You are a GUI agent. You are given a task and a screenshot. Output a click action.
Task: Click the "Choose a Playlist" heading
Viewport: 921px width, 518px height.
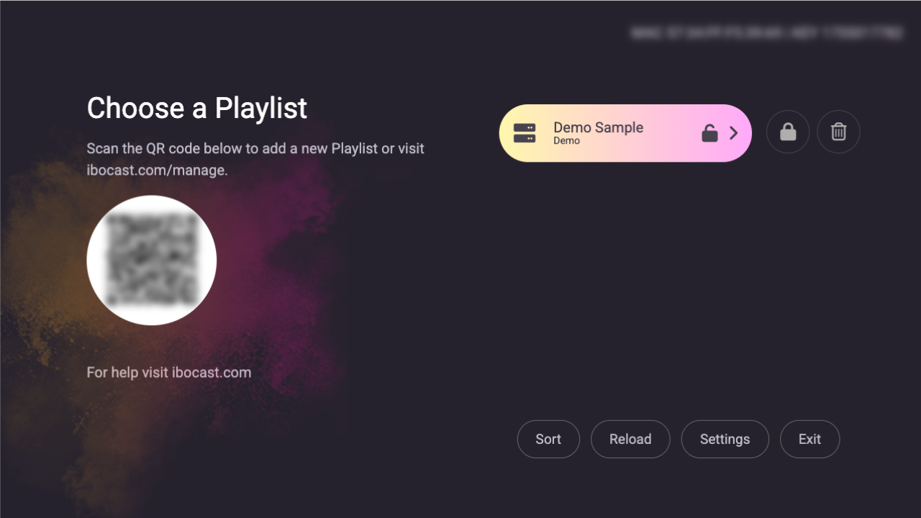point(196,108)
